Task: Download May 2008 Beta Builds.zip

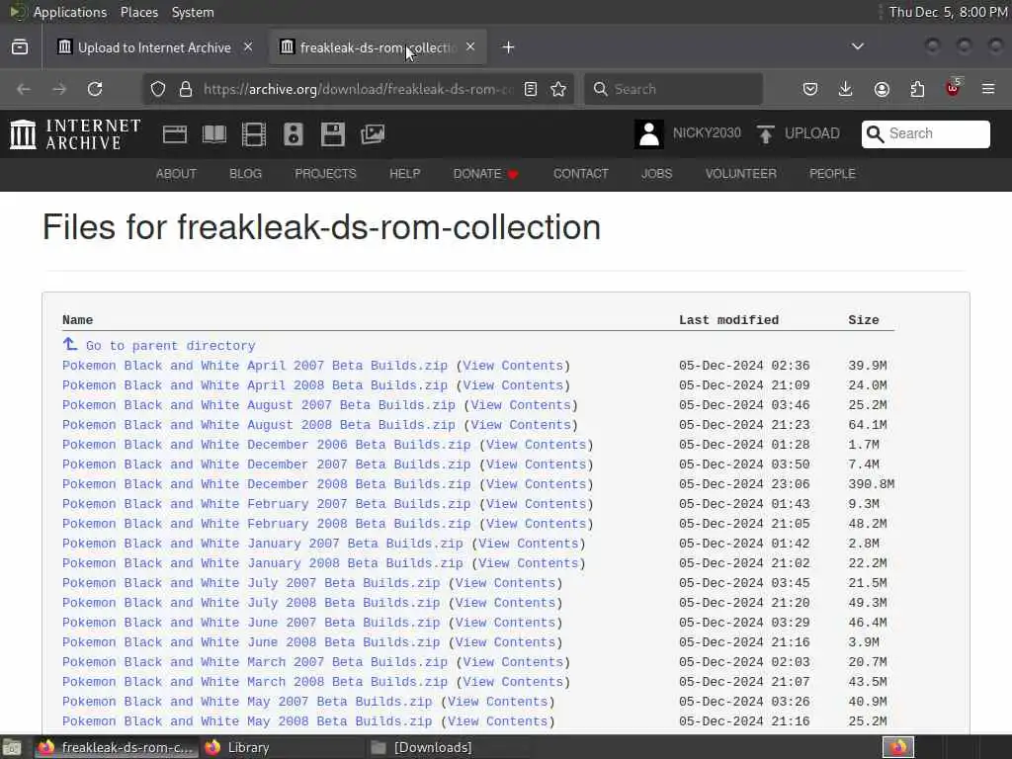Action: click(247, 721)
